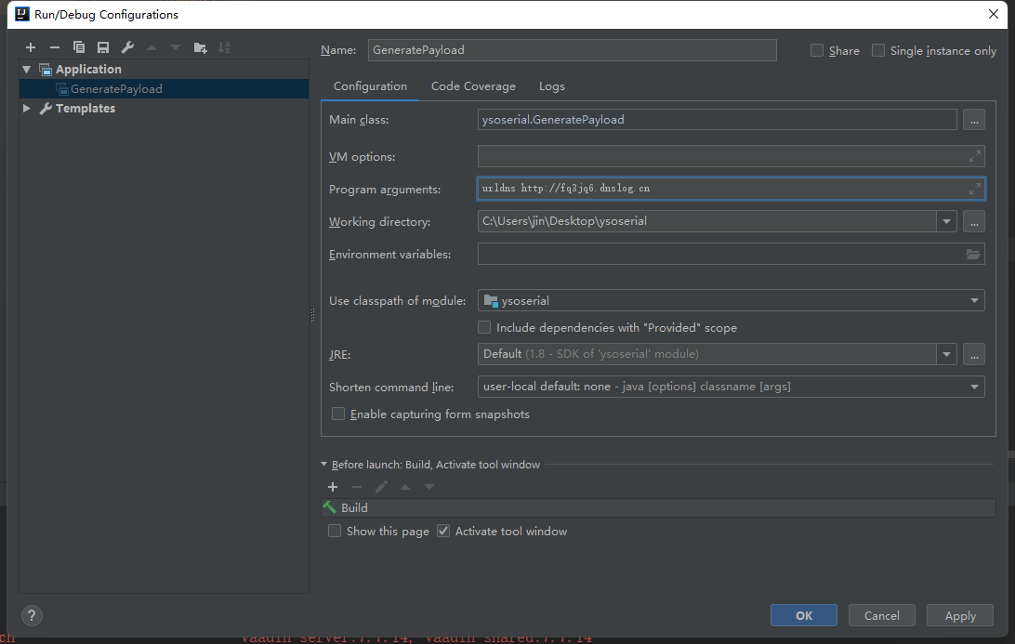Click the Name input field
This screenshot has height=644, width=1015.
(573, 50)
